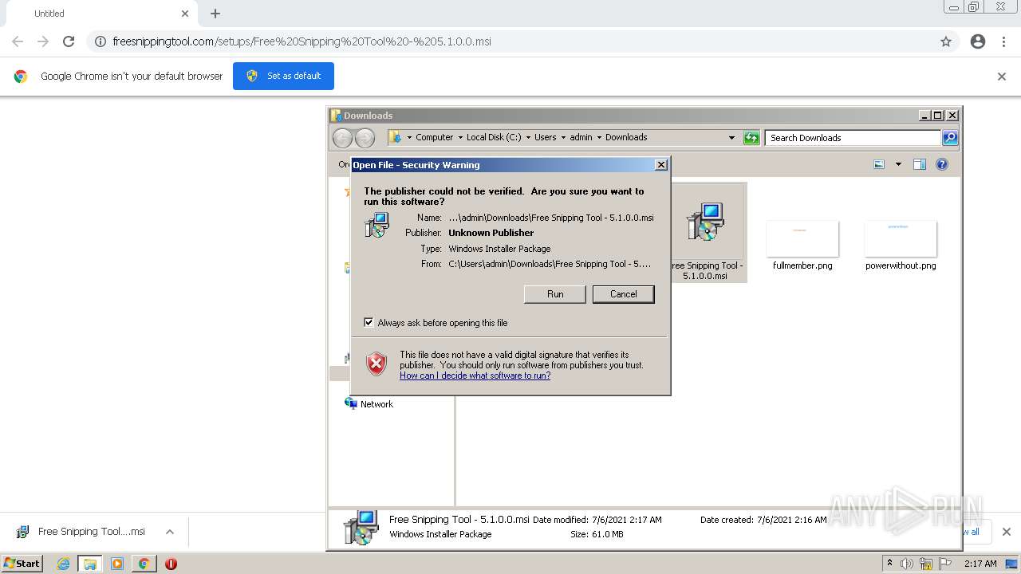The width and height of the screenshot is (1021, 574).
Task: Close the Untitled tab
Action: (185, 14)
